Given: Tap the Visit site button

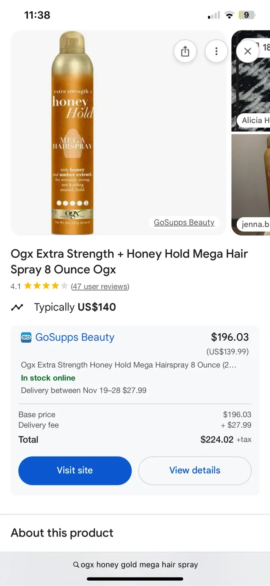Looking at the screenshot, I should tap(75, 470).
